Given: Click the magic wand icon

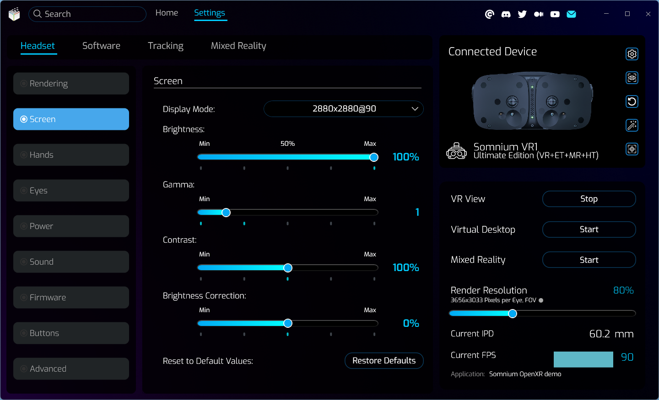Looking at the screenshot, I should 632,125.
